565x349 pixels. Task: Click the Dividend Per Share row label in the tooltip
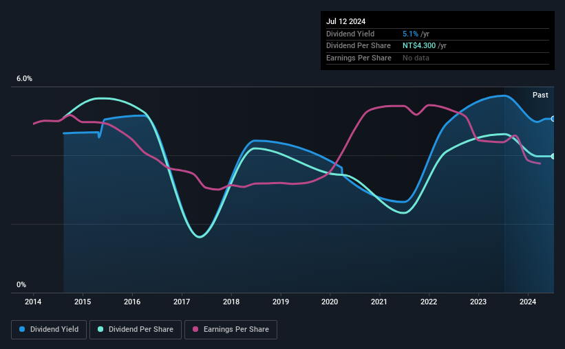coord(358,46)
